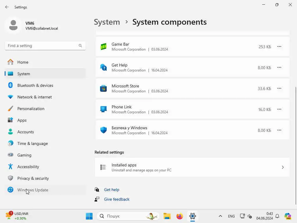Click the Безпека у Windows shield icon
The image size is (297, 223).
pyautogui.click(x=104, y=130)
